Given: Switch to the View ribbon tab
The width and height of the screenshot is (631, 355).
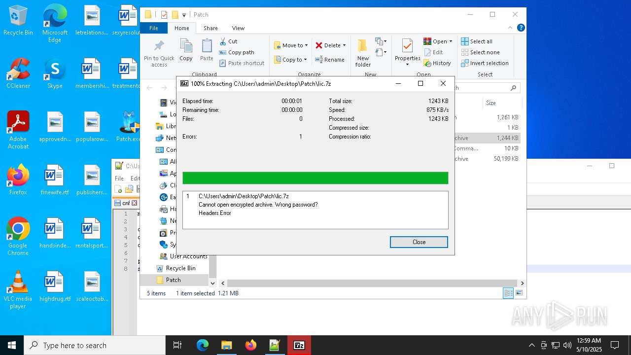Looking at the screenshot, I should [x=238, y=28].
